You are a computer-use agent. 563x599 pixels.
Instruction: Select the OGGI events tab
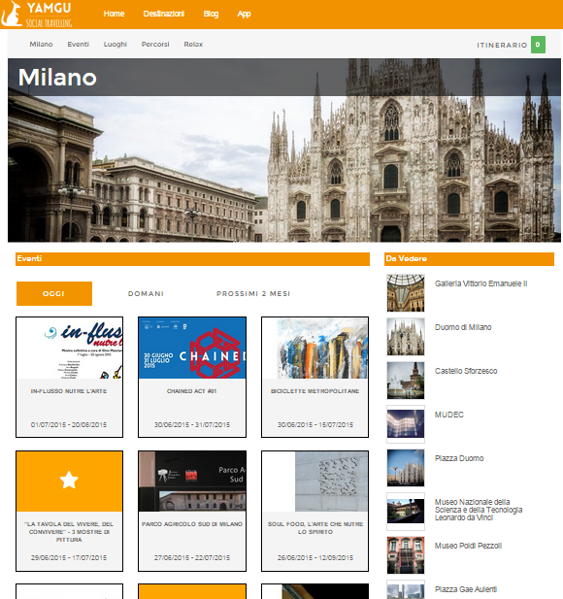pos(53,293)
